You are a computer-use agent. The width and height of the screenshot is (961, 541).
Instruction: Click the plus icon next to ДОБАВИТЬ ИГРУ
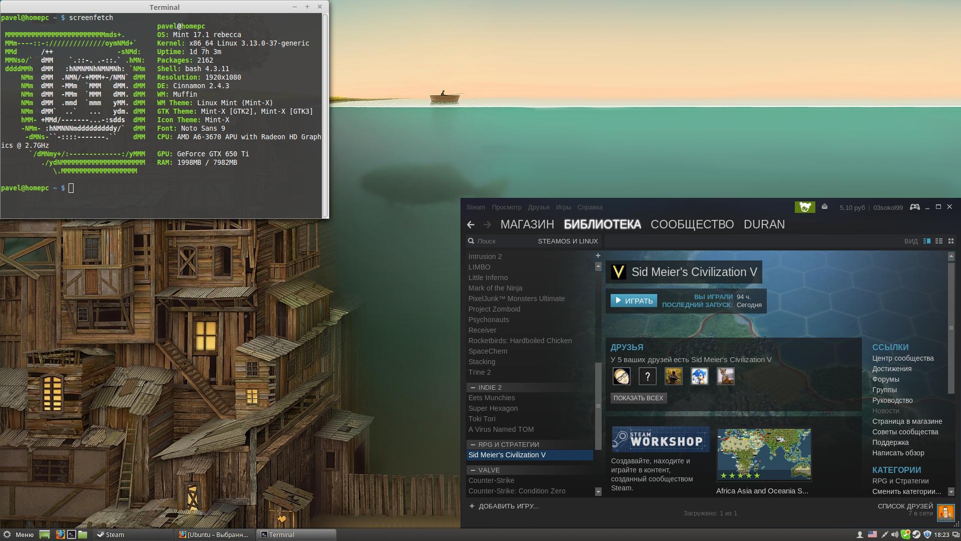tap(472, 506)
